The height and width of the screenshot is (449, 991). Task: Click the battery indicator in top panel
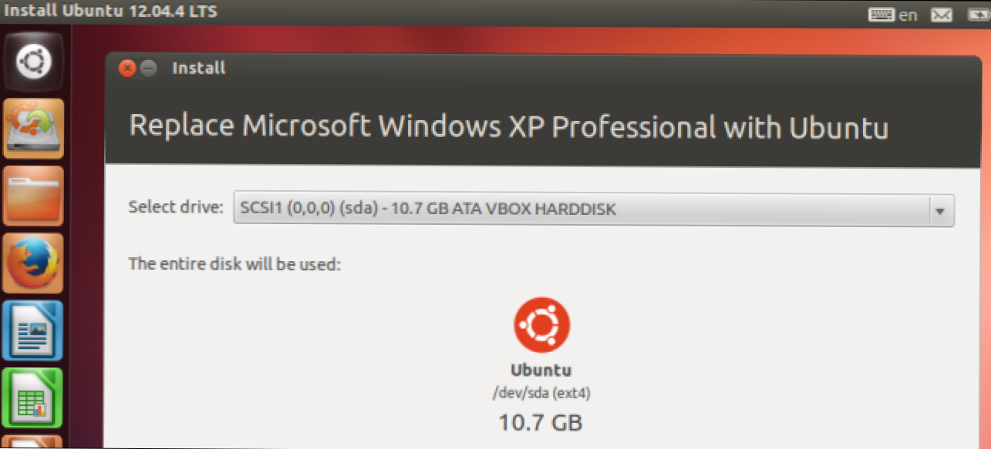click(976, 15)
